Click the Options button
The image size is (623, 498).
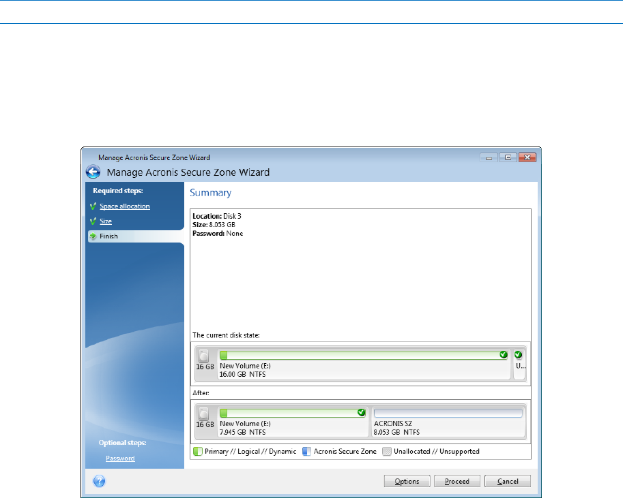click(407, 482)
